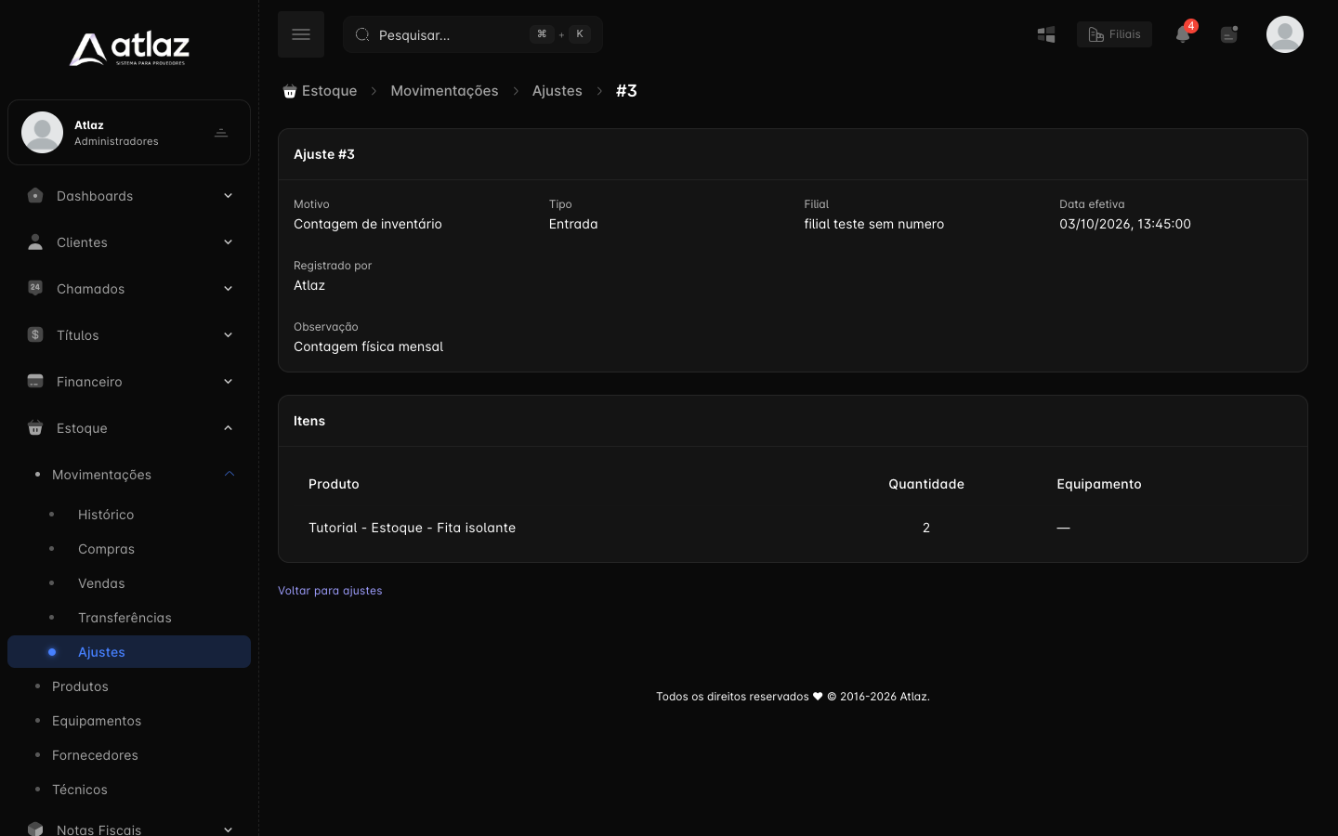
Task: Toggle the hamburger sidebar menu button
Action: click(301, 34)
